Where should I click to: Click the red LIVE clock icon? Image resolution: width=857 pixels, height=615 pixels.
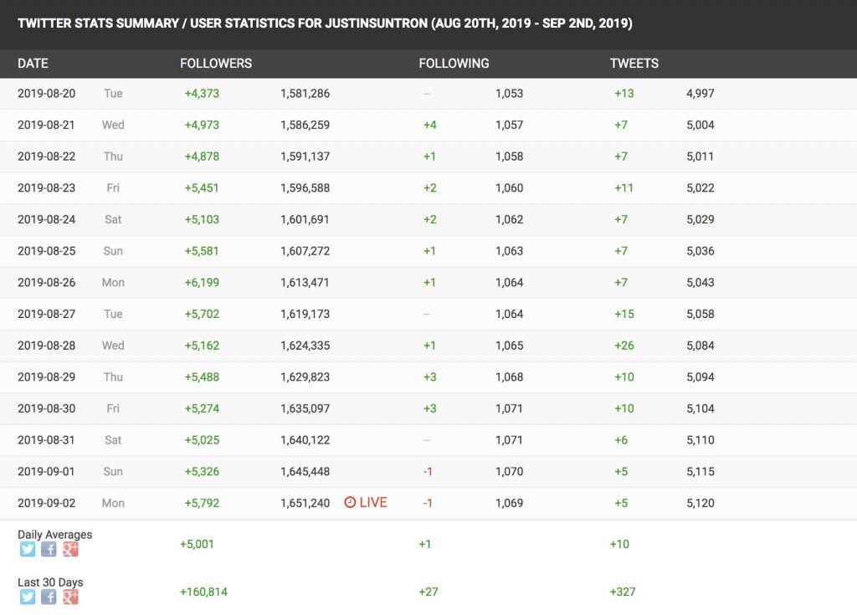click(x=350, y=503)
